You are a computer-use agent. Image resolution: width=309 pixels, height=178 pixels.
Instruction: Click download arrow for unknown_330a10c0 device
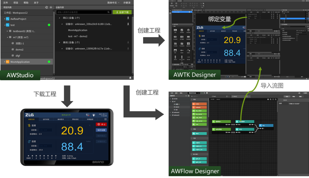[x=128, y=24]
